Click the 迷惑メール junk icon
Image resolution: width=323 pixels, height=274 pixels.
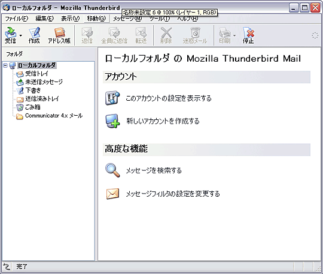tap(195, 35)
